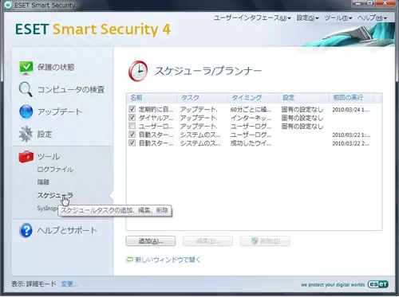Open the 新しいウィンドウで開く link

(x=168, y=260)
